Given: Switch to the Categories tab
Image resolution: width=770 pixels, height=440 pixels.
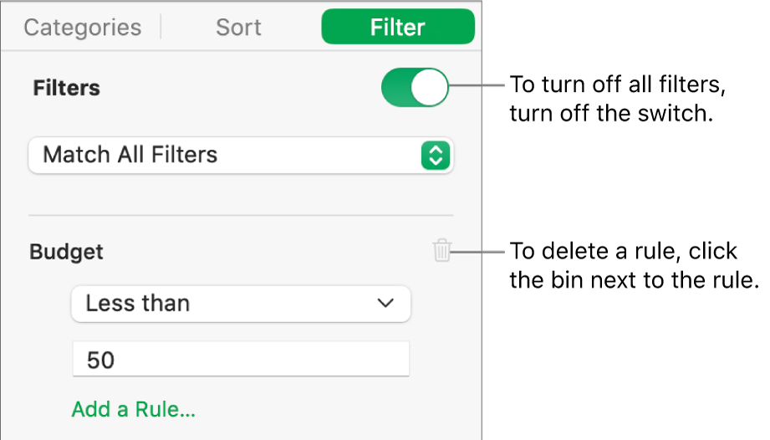Looking at the screenshot, I should tap(83, 27).
